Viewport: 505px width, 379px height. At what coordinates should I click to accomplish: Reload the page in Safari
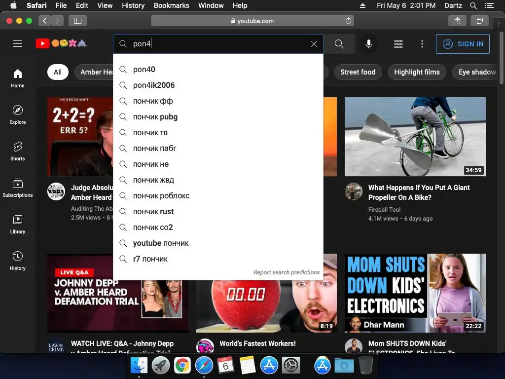tap(348, 21)
